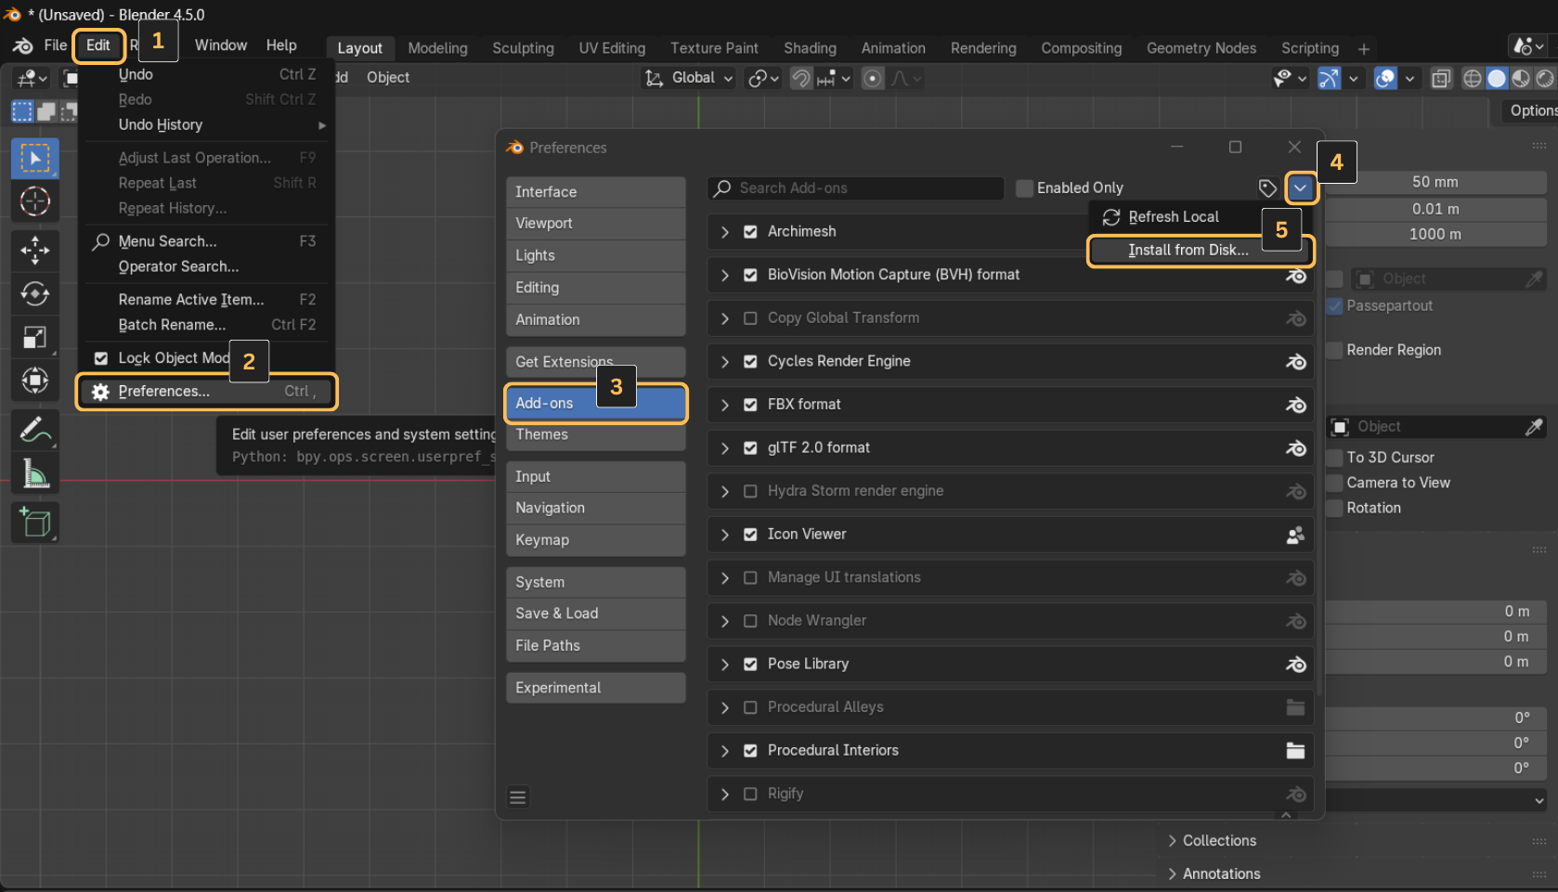Enable Copy Global Transform add-on
This screenshot has width=1558, height=892.
(750, 318)
